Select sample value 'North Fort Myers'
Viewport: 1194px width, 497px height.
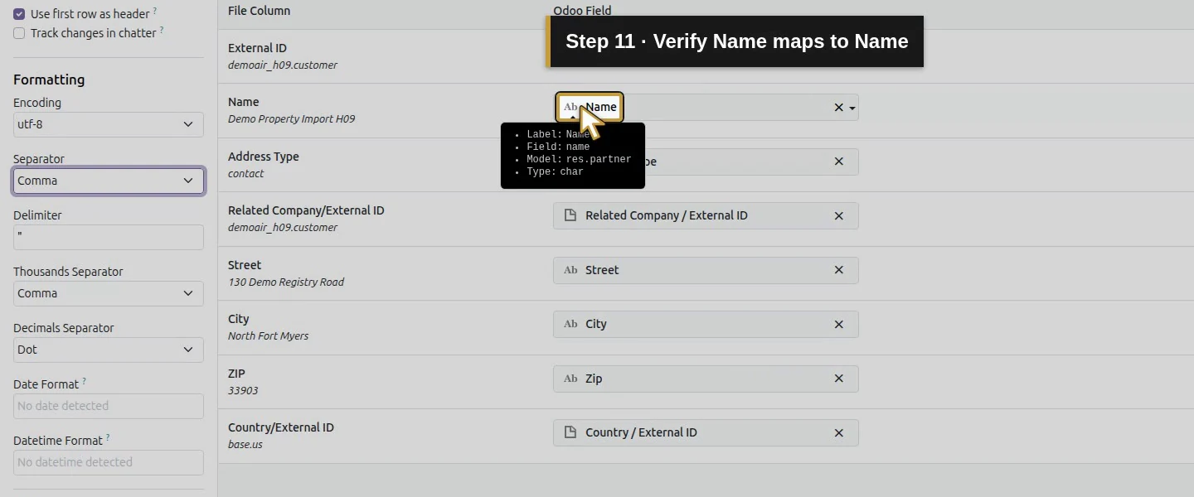pyautogui.click(x=268, y=336)
